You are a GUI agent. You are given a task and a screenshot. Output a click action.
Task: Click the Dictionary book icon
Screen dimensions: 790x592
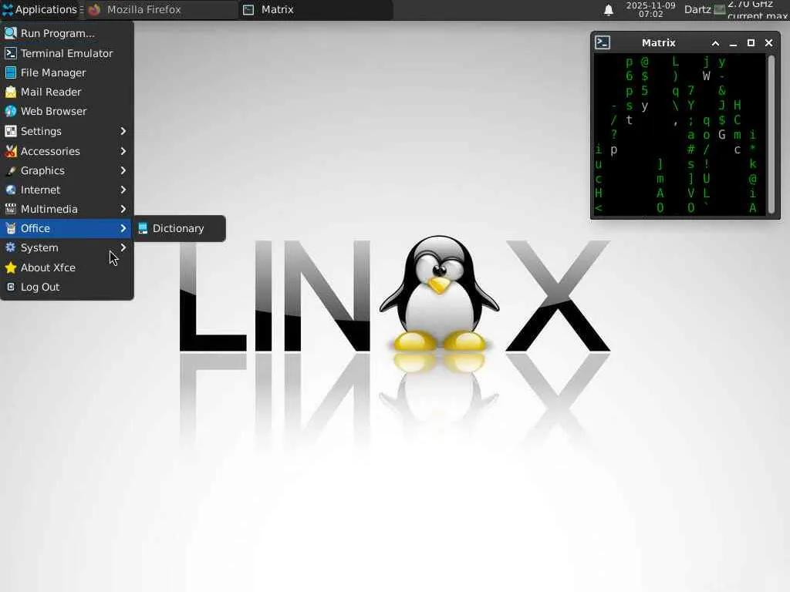pos(143,228)
